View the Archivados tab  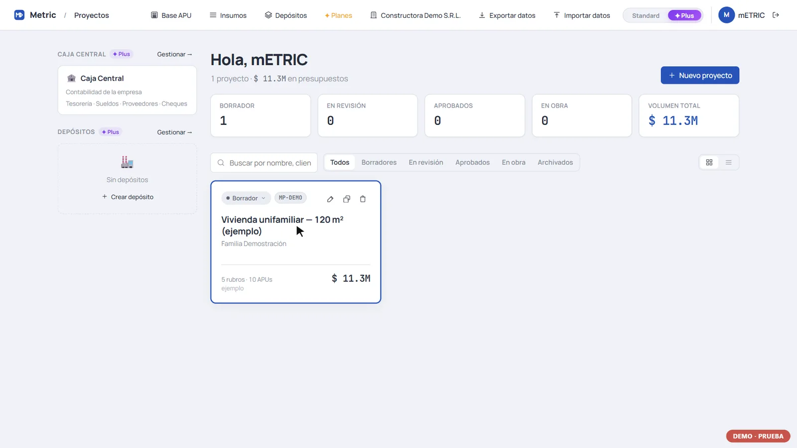tap(555, 162)
